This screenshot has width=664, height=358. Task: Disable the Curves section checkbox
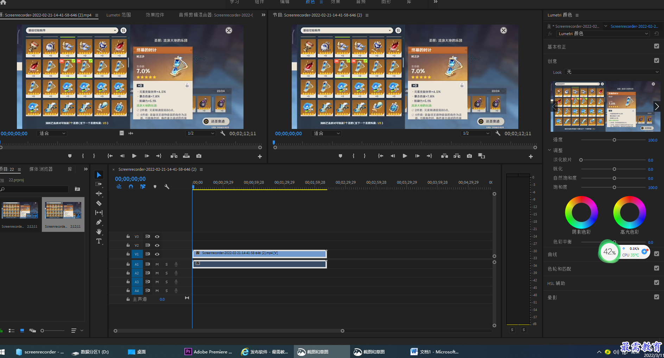coord(657,254)
